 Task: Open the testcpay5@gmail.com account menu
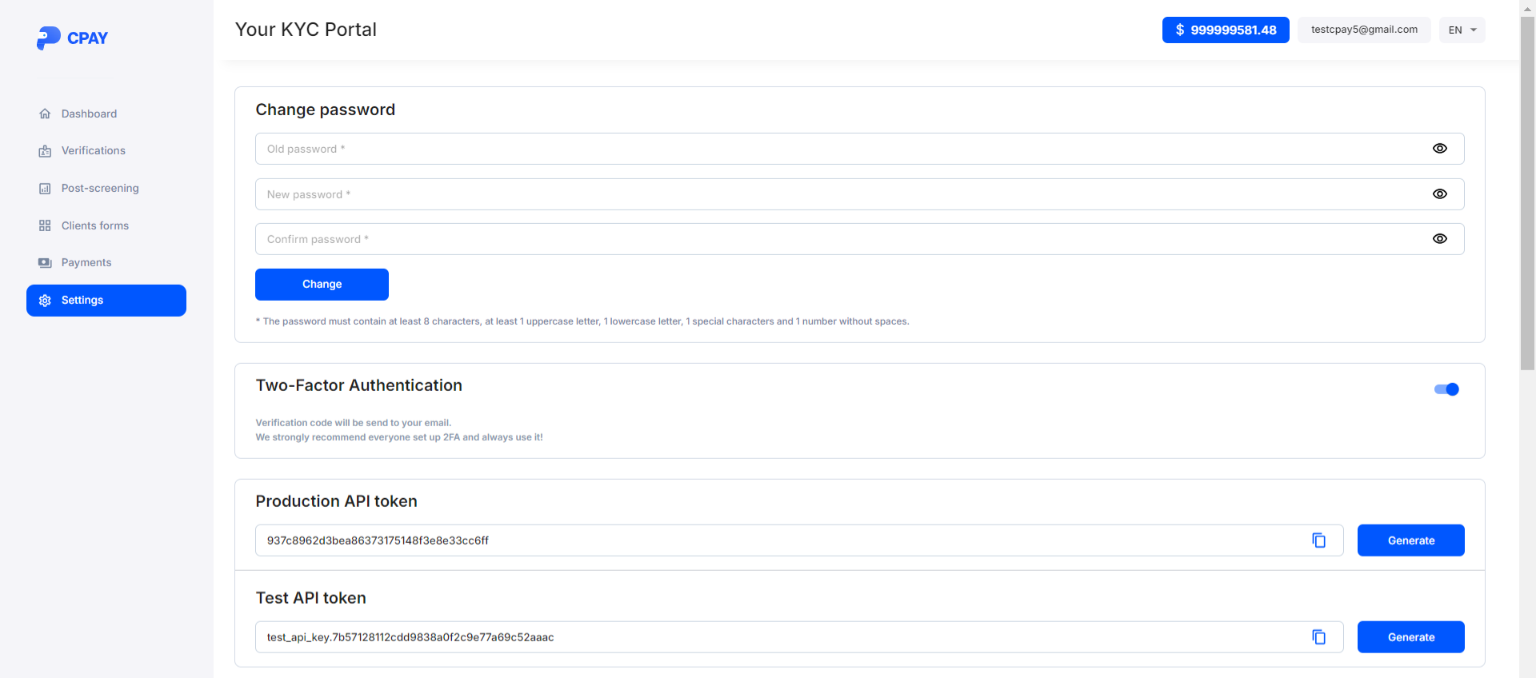click(1363, 30)
